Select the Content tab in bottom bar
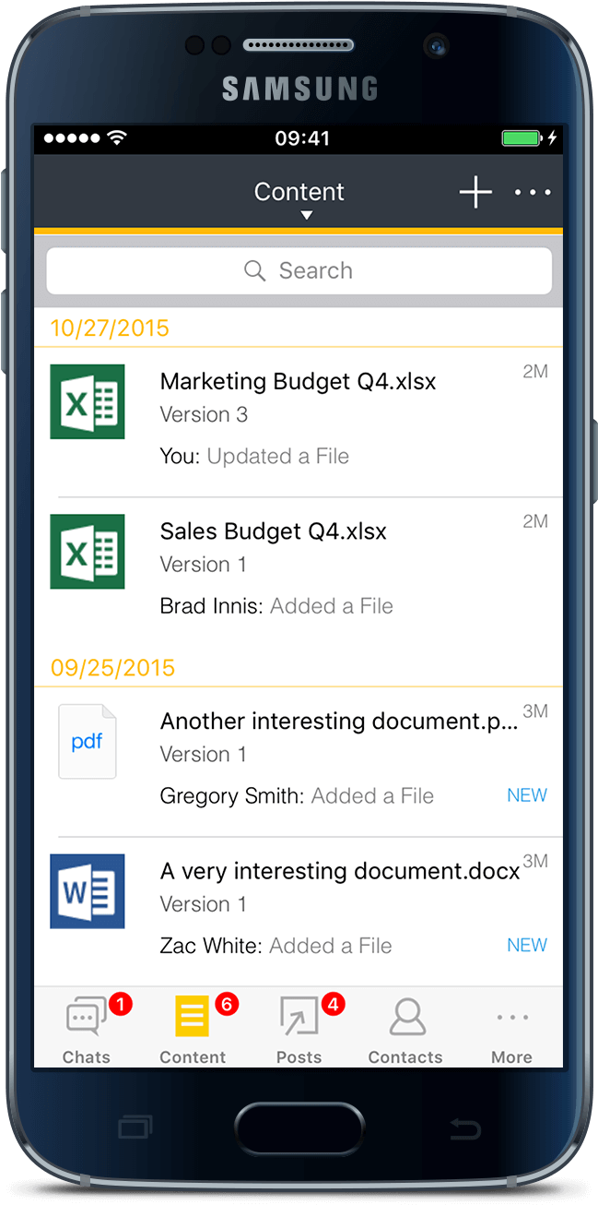This screenshot has width=598, height=1205. [x=193, y=1030]
